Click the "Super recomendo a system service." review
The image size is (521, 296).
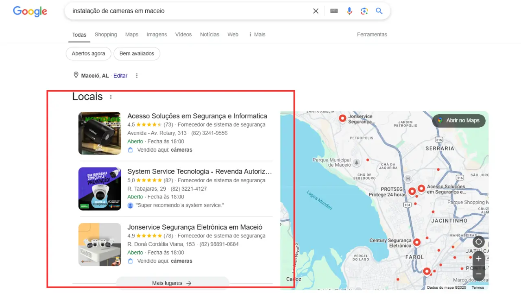[180, 205]
